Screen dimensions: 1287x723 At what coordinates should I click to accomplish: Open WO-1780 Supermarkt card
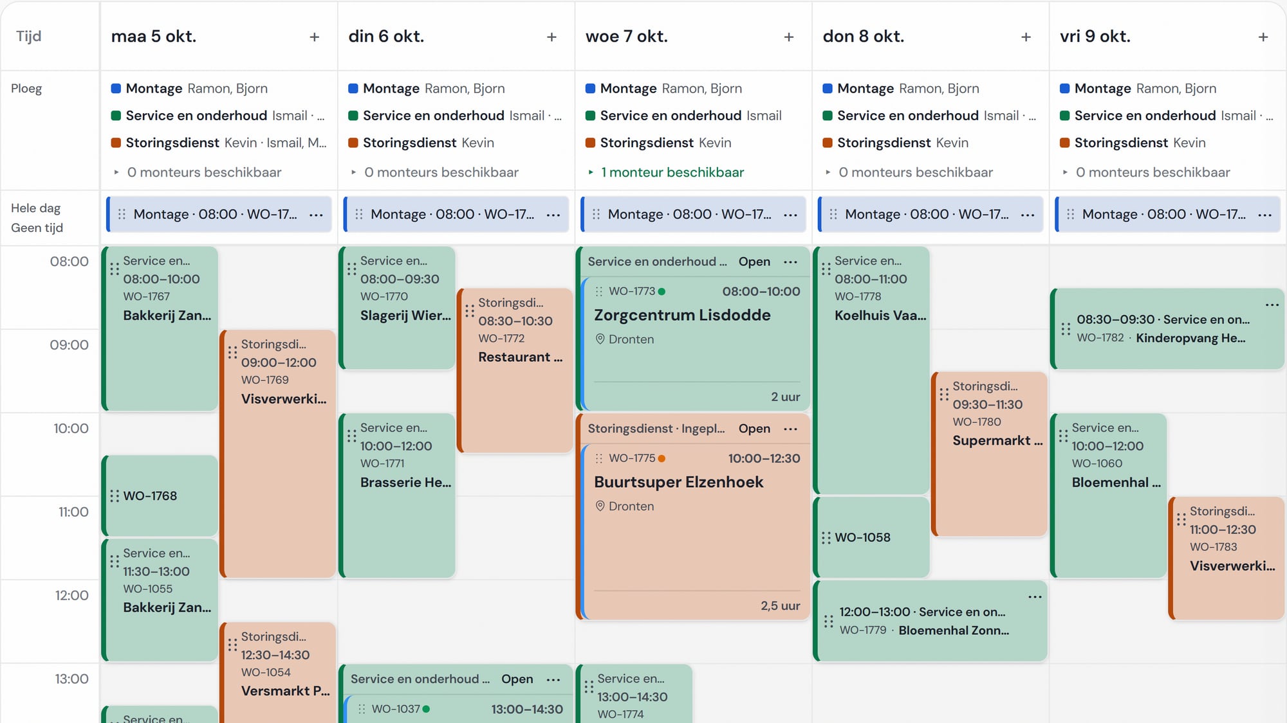click(990, 454)
